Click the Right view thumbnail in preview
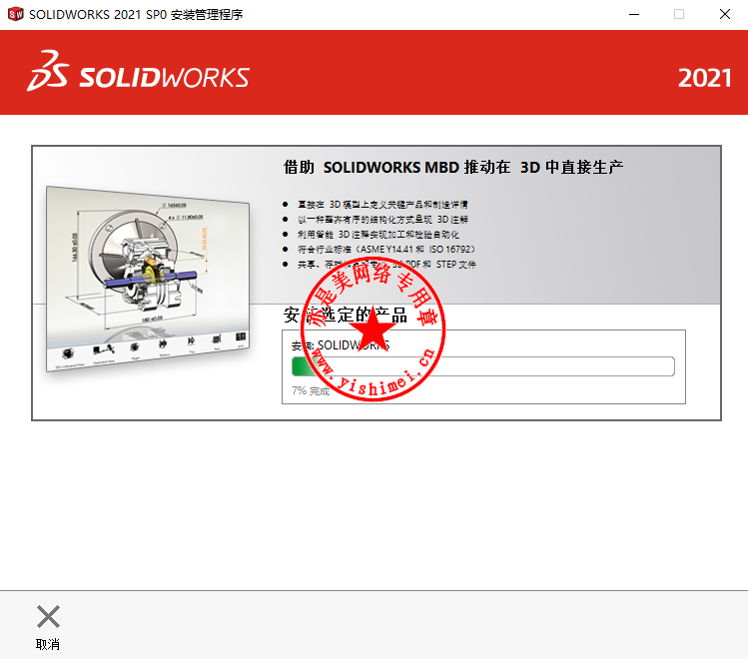748x659 pixels. pyautogui.click(x=135, y=347)
